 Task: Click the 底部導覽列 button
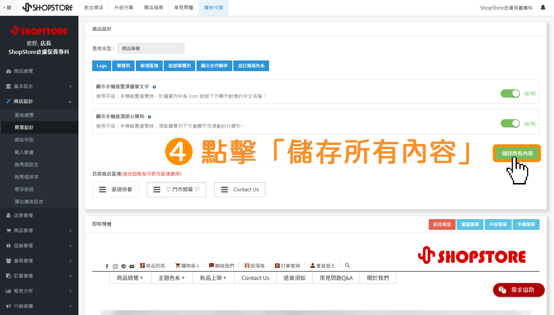point(180,66)
